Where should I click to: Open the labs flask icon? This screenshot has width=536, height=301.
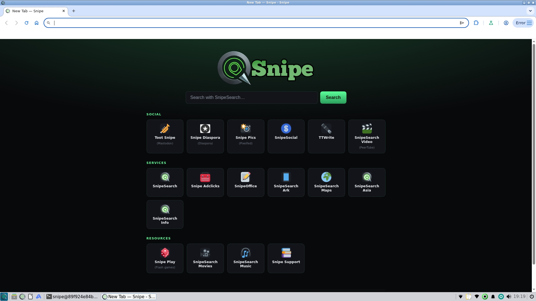[x=491, y=23]
